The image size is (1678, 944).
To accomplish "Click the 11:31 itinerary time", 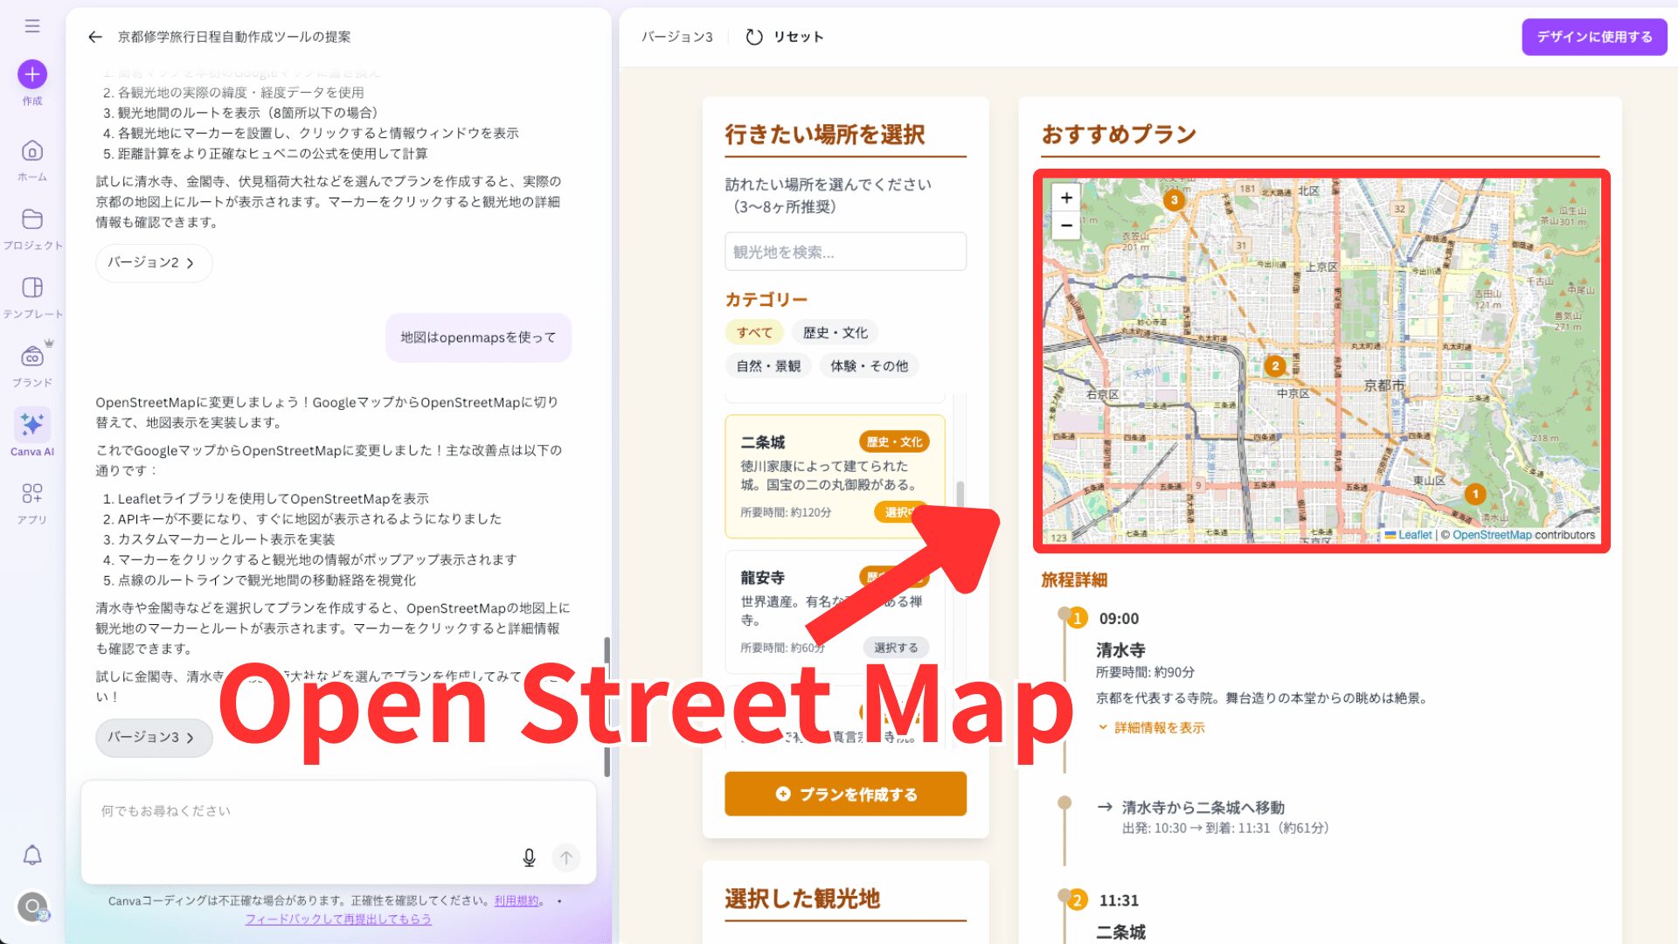I will click(1119, 900).
